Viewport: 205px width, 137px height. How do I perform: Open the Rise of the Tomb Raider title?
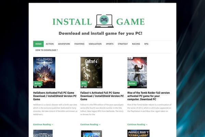(149, 96)
